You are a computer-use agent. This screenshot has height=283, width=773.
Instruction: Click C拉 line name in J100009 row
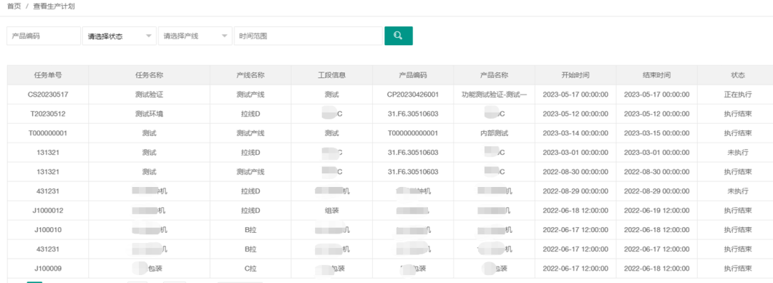251,269
